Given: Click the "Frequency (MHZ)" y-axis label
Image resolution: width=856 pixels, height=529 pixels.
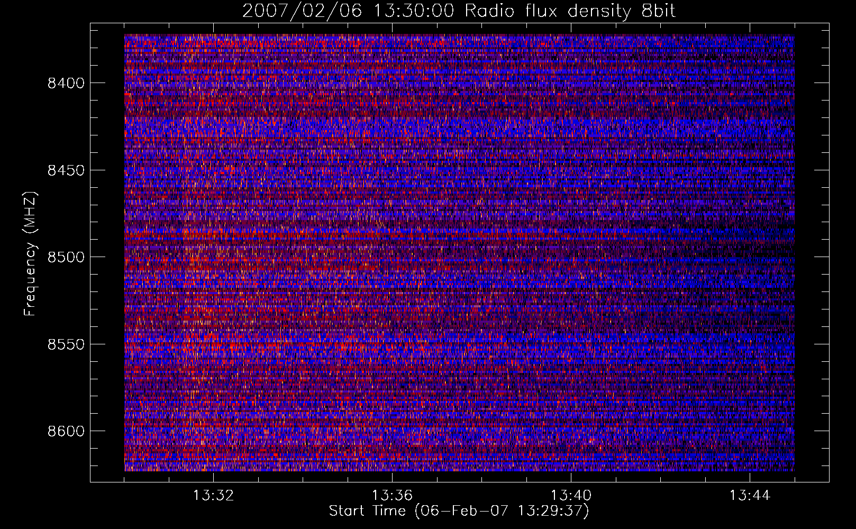Looking at the screenshot, I should (30, 254).
